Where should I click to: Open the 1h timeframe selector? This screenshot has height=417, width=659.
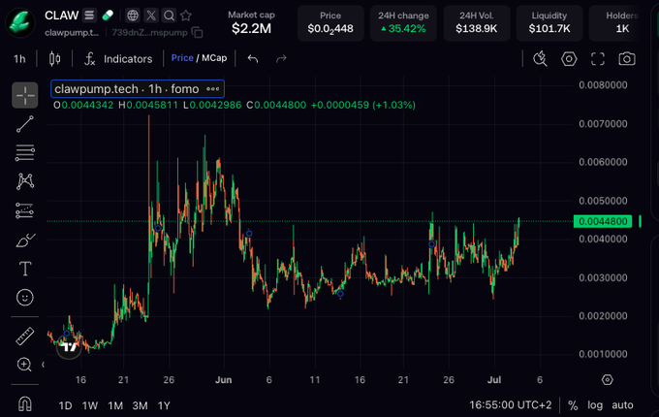19,59
